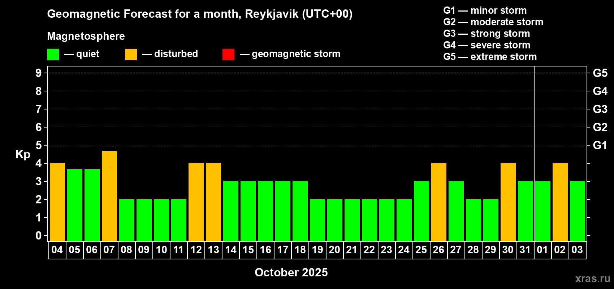Click the Kp value 9 axis tick label
Screen dimensions: 614x289
[x=39, y=73]
